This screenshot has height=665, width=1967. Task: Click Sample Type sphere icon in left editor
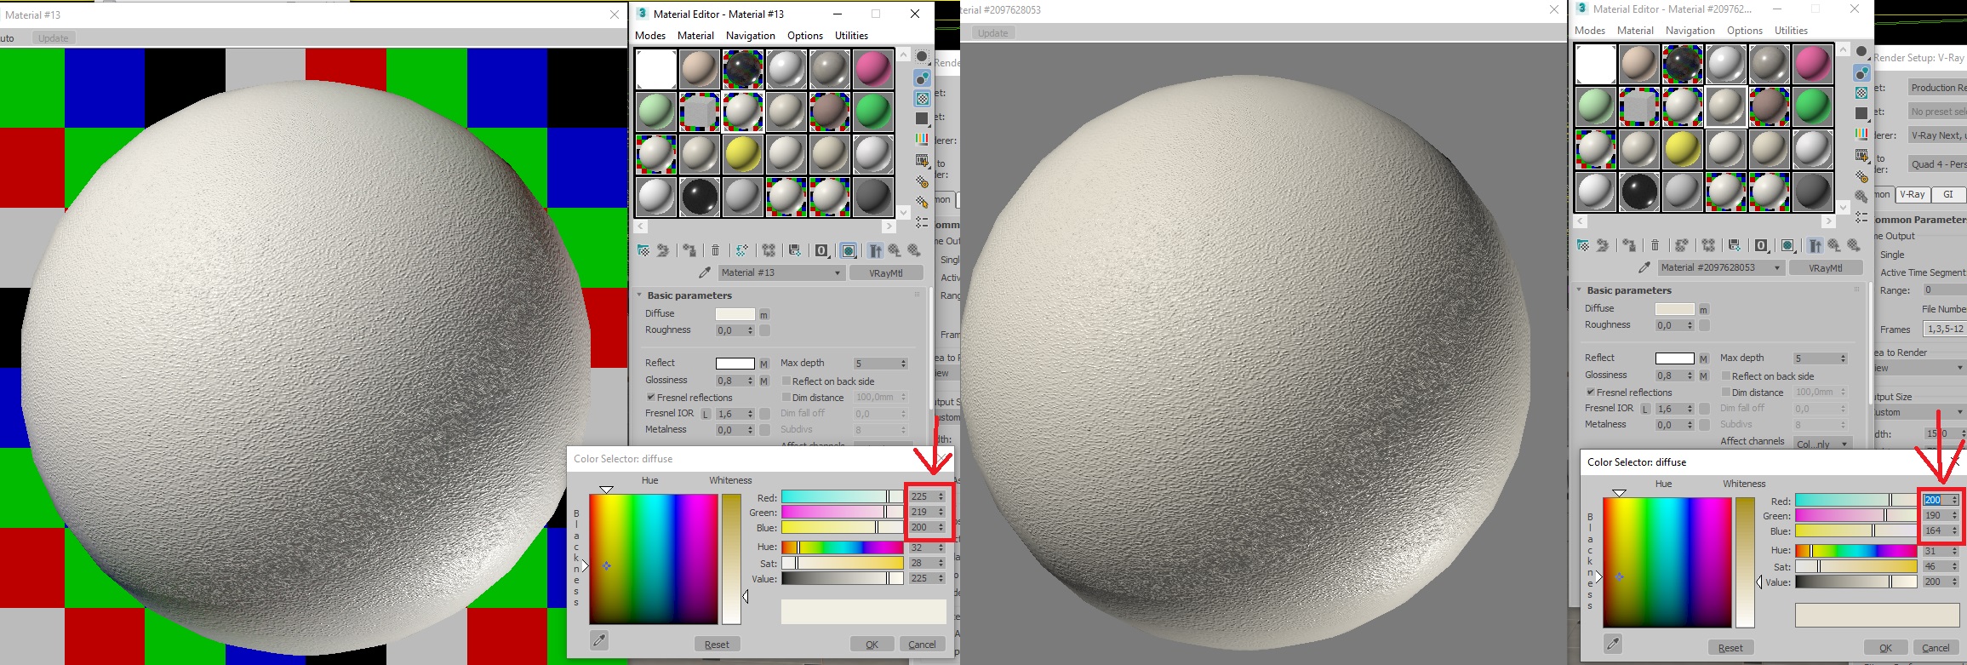(922, 56)
